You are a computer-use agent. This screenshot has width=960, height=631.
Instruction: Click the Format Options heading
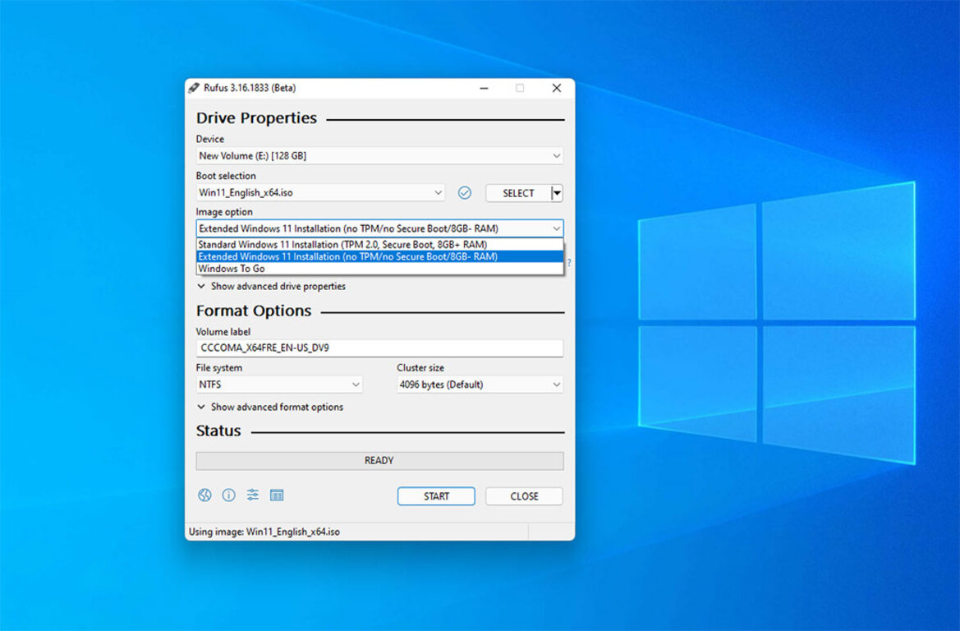click(x=254, y=311)
